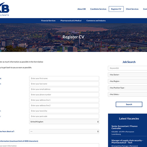Screen dimensions: 147x147
Task: Open Pharmaceutical & Medical sector link
Action: click(x=71, y=21)
